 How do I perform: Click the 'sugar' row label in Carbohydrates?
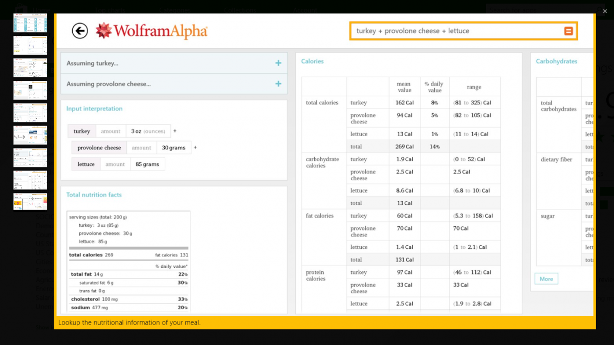547,217
